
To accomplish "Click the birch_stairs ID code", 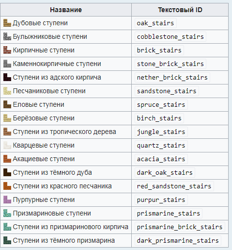I will pos(159,118).
